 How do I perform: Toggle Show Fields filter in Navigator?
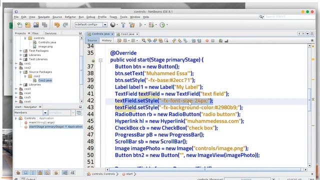(25, 172)
